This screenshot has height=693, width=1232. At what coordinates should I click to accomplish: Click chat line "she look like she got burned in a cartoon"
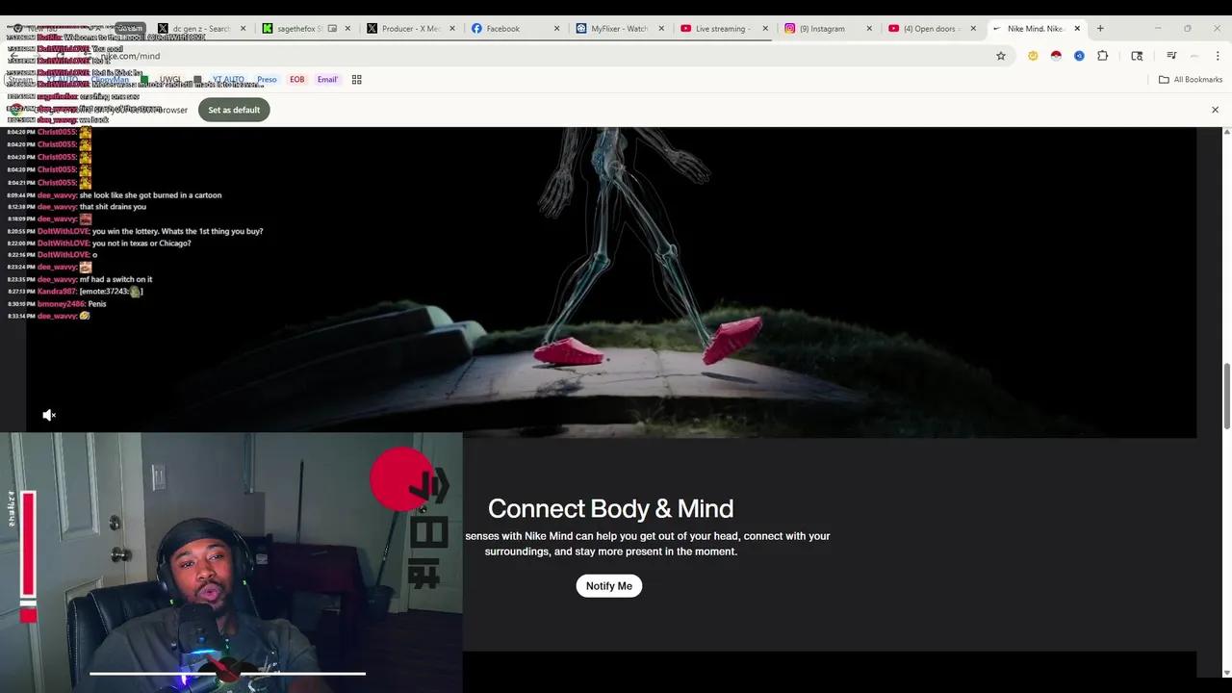coord(150,195)
